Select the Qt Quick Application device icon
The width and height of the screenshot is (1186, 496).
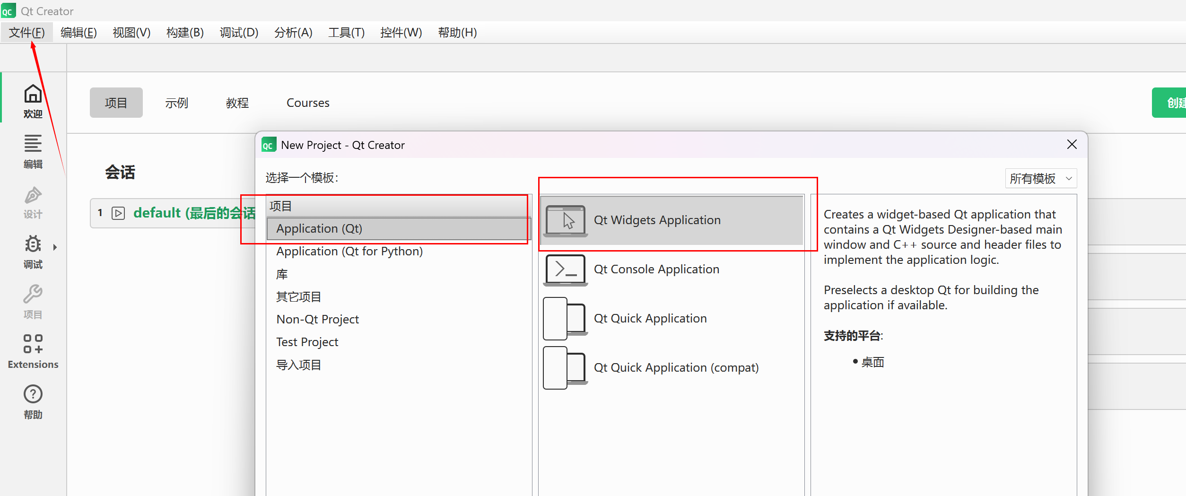point(566,319)
